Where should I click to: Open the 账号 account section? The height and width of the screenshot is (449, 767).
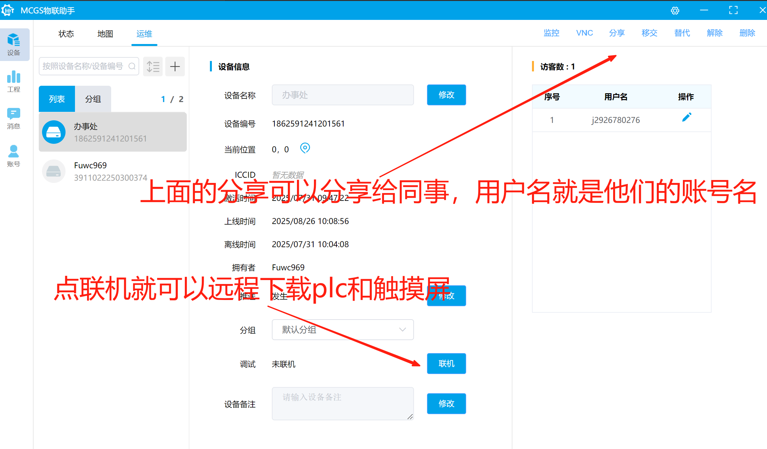tap(14, 156)
